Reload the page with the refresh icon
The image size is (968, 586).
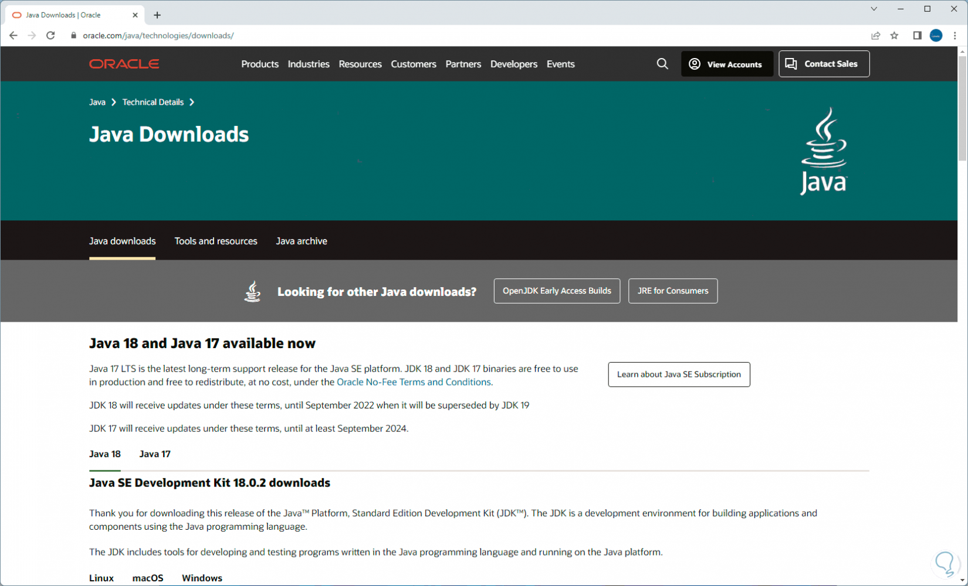tap(50, 36)
